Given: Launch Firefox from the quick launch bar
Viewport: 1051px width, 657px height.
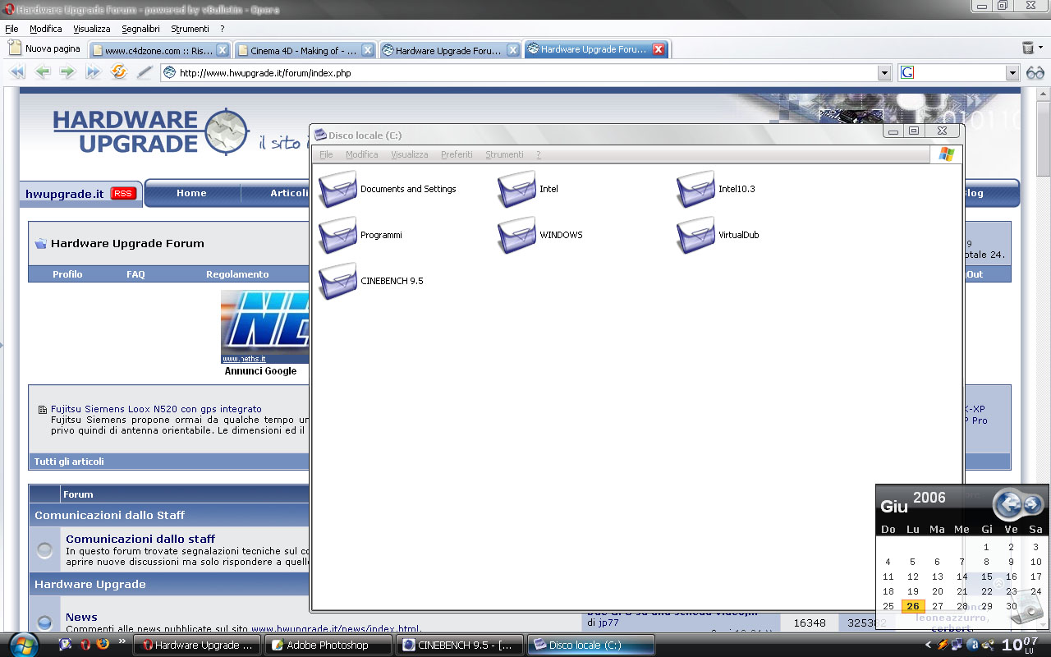Looking at the screenshot, I should (103, 646).
